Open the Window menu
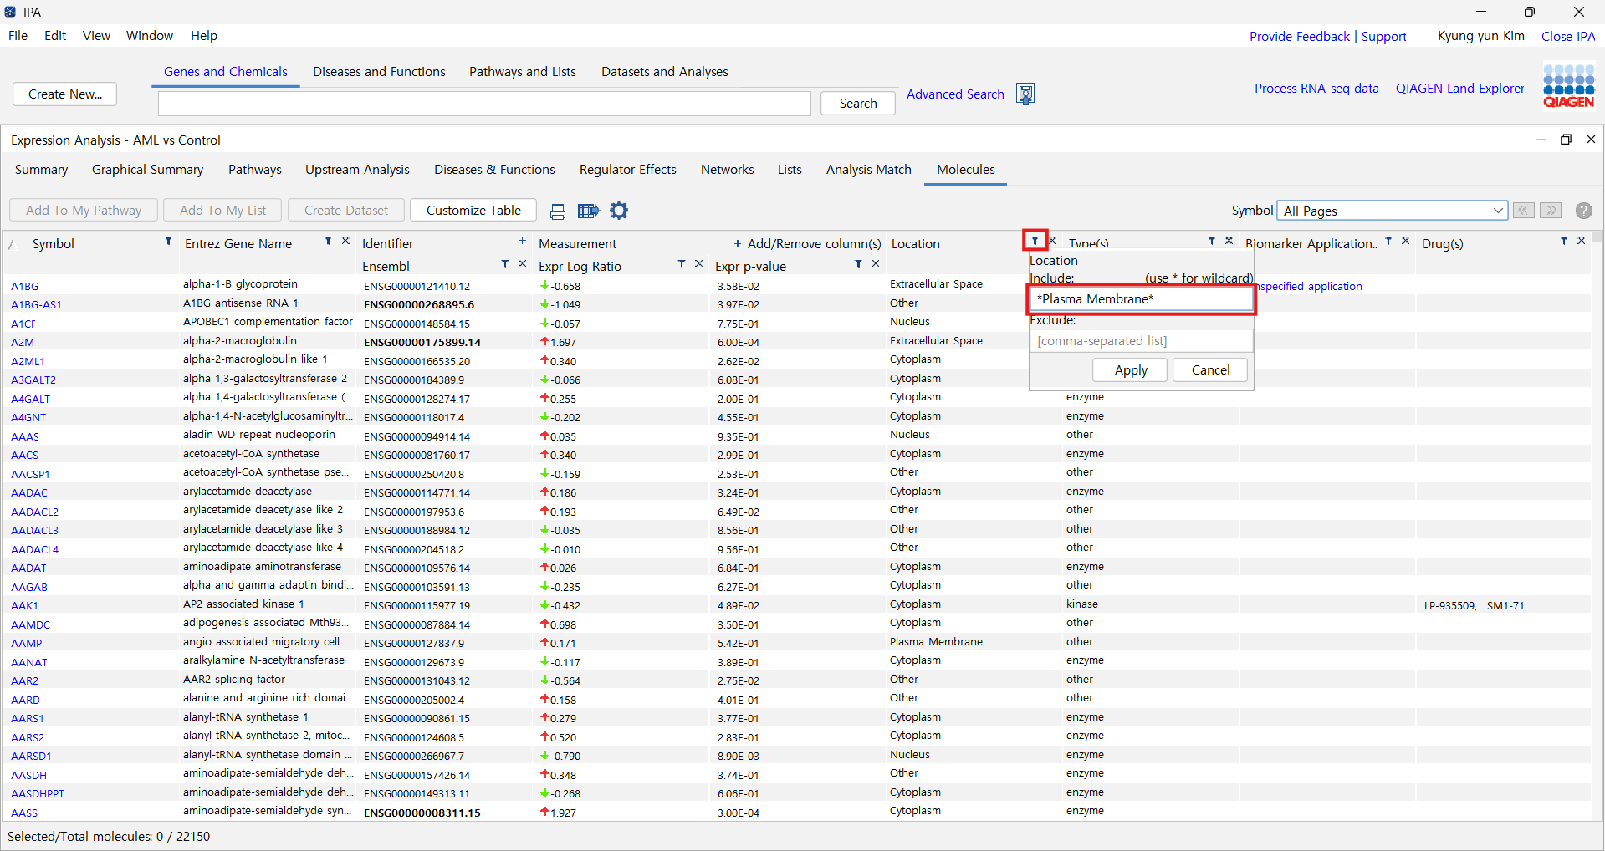Image resolution: width=1605 pixels, height=851 pixels. click(150, 35)
